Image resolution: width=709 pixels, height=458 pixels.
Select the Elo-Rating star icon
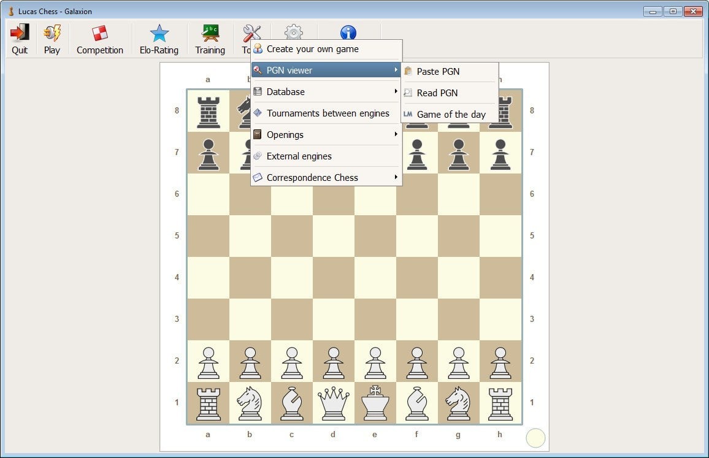pyautogui.click(x=159, y=34)
